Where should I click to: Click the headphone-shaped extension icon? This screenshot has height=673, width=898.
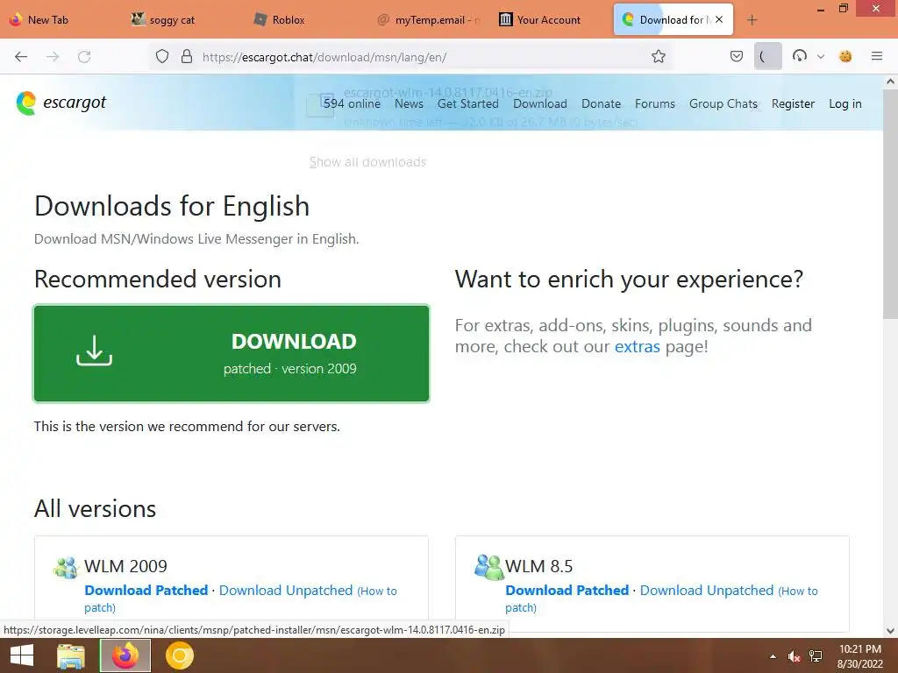pos(800,56)
